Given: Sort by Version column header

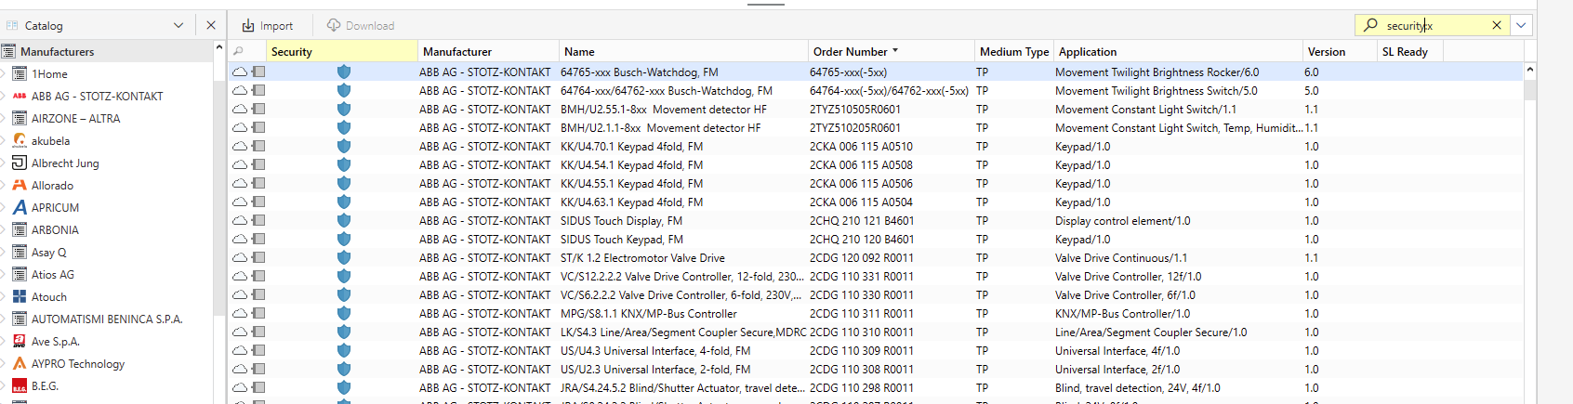Looking at the screenshot, I should point(1340,52).
